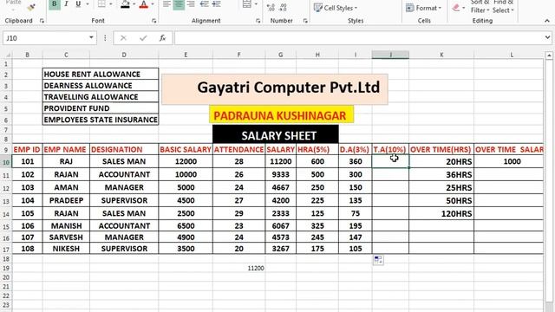Image resolution: width=555 pixels, height=312 pixels.
Task: Open the Merge & Center dropdown arrow
Action: click(256, 4)
